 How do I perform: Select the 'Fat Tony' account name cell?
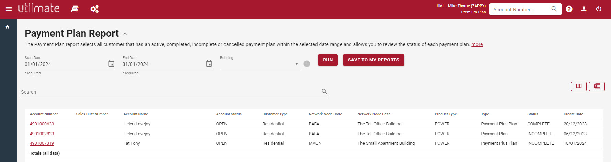(131, 143)
